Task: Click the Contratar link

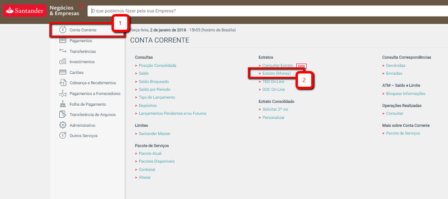Action: point(147,169)
